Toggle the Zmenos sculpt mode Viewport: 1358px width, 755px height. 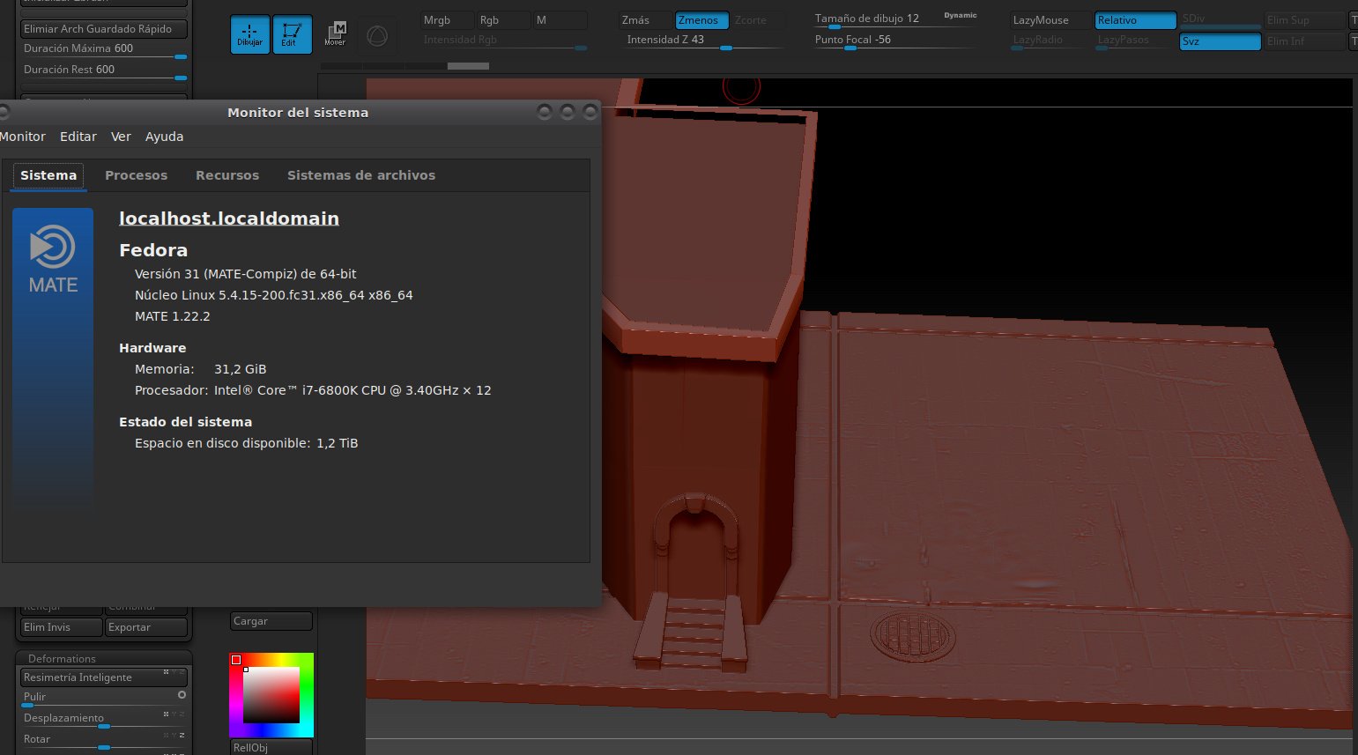click(x=701, y=20)
